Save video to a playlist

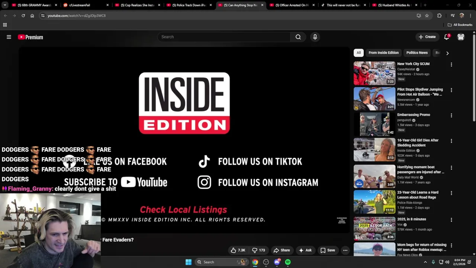[x=328, y=250]
